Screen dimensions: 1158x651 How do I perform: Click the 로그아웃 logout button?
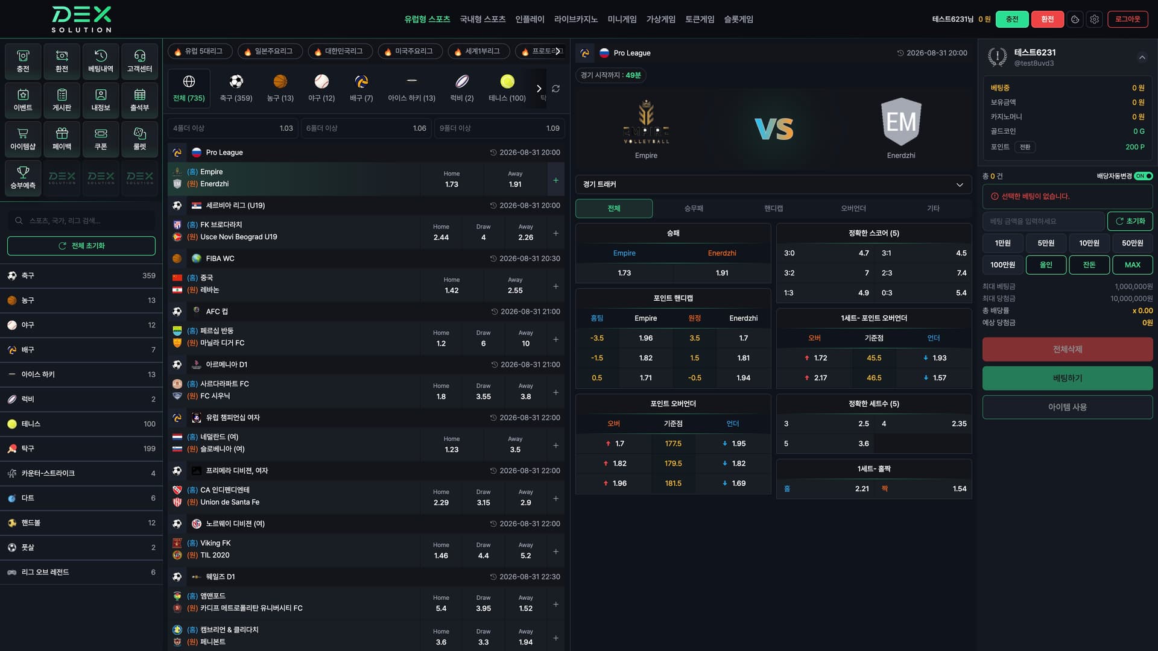click(x=1127, y=19)
